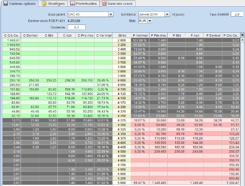The height and width of the screenshot is (186, 245).
Task: Select strike cell 4 250
Action: tap(122, 116)
